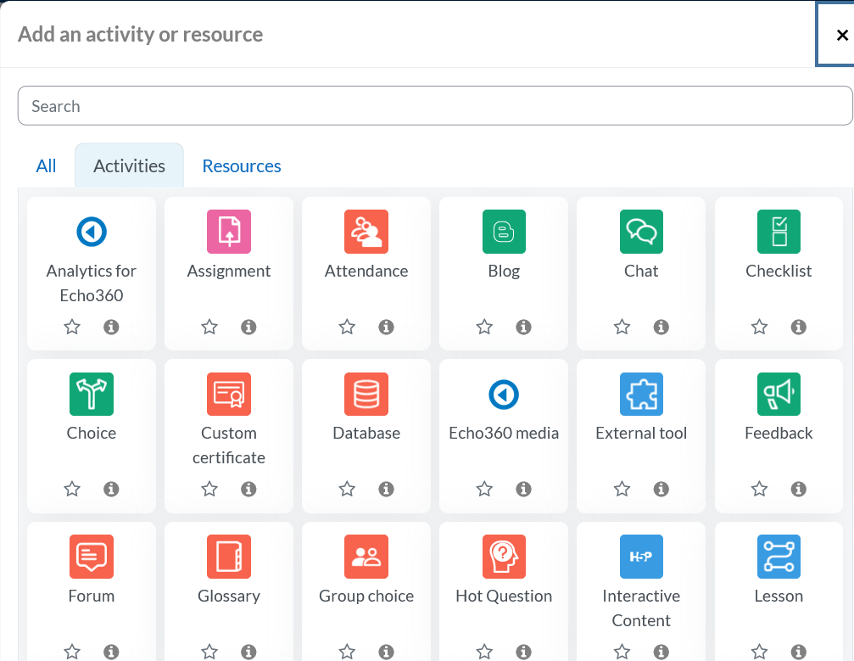The height and width of the screenshot is (661, 854).
Task: Choose the Attendance activity icon
Action: (x=366, y=232)
